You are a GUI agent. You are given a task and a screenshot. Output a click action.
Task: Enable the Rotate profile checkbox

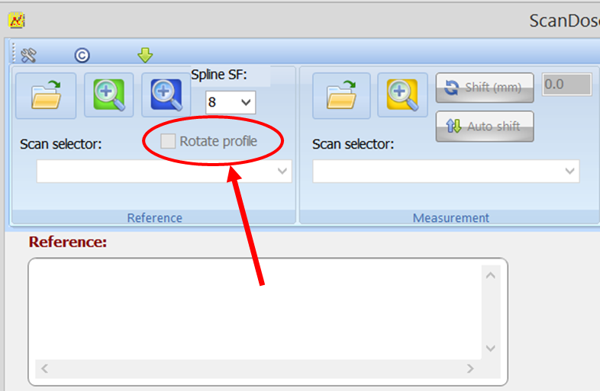tap(168, 141)
